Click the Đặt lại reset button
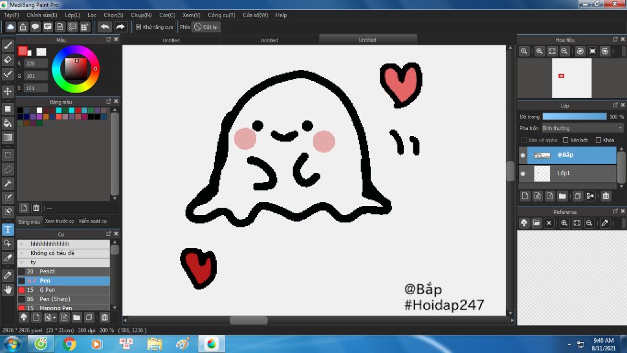This screenshot has height=353, width=627. [206, 27]
